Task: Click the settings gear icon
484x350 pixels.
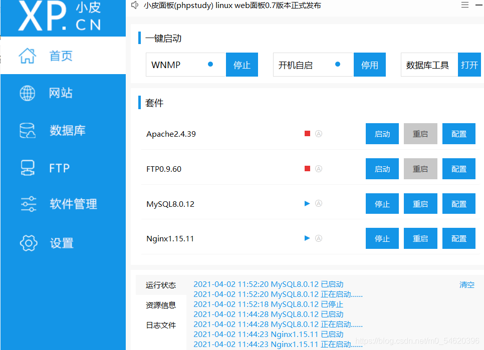Action: point(29,243)
